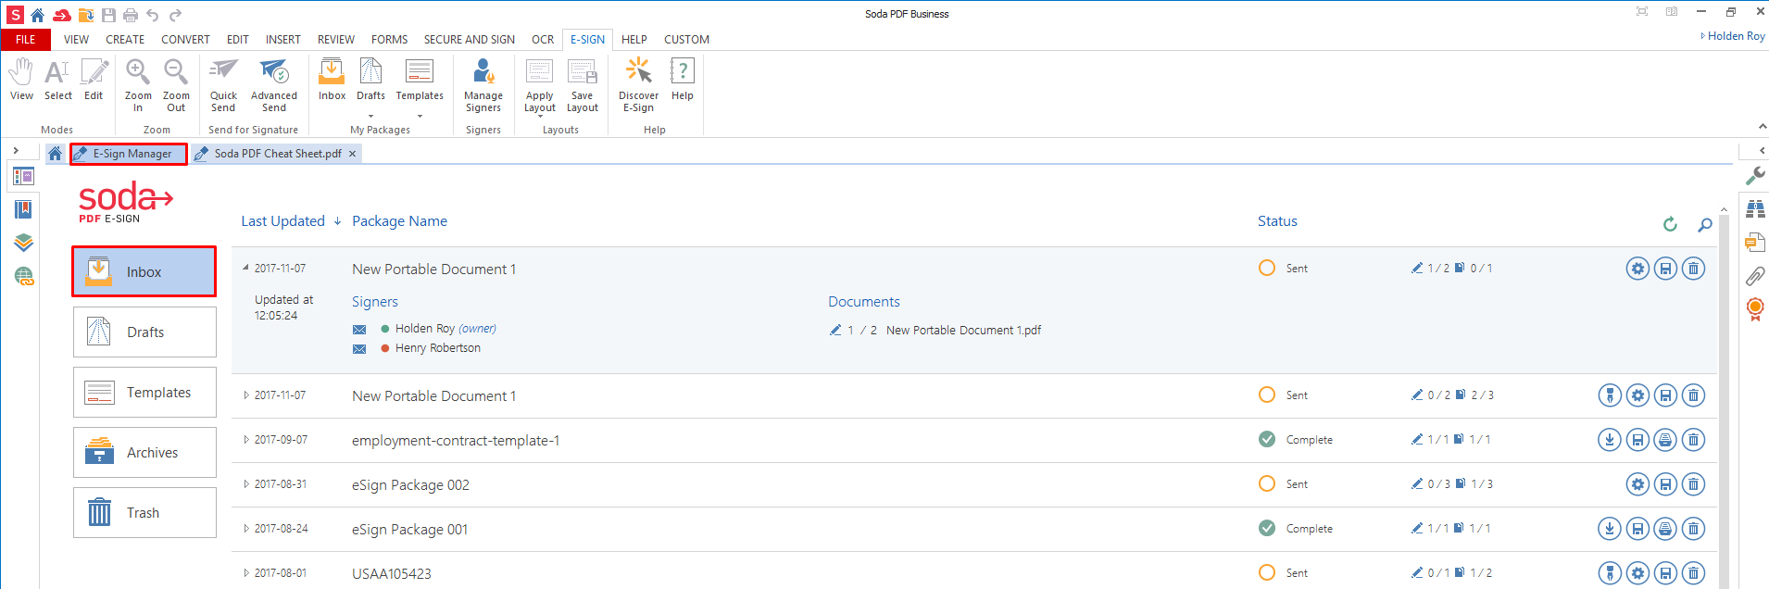Expand the eSign Package 002 row
1769x589 pixels.
[x=246, y=484]
